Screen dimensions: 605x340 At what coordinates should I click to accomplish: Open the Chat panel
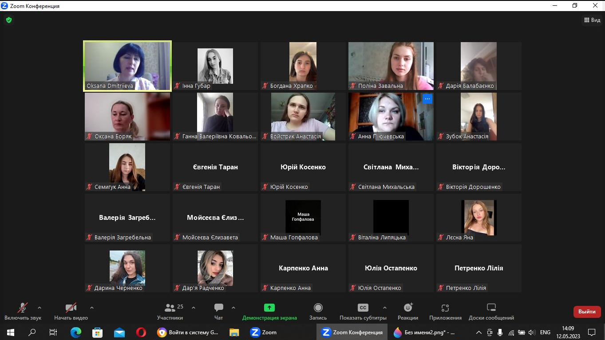point(218,308)
